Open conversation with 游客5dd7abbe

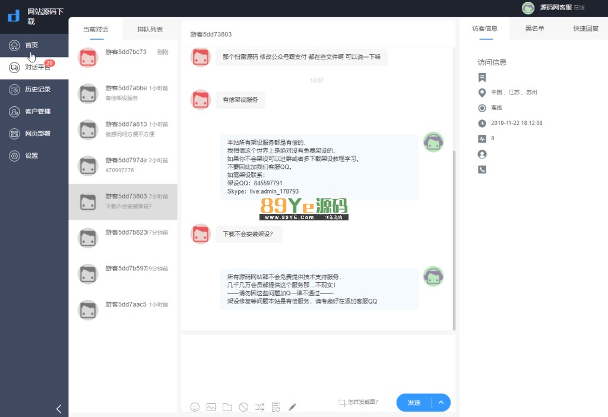tap(123, 93)
